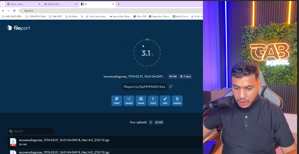299x154 pixels.
Task: Click the Email button
Action: tap(141, 101)
